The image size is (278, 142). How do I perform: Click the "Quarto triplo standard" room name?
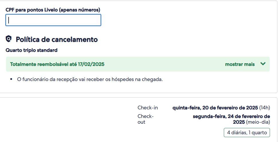click(x=32, y=50)
